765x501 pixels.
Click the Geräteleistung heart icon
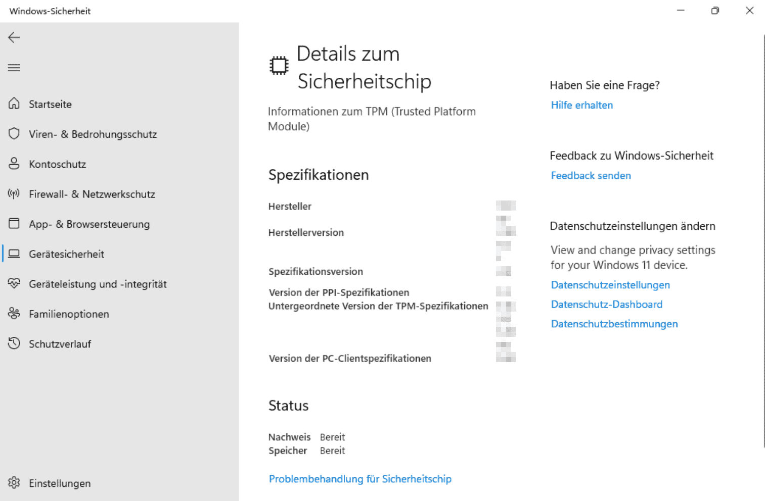pyautogui.click(x=14, y=283)
